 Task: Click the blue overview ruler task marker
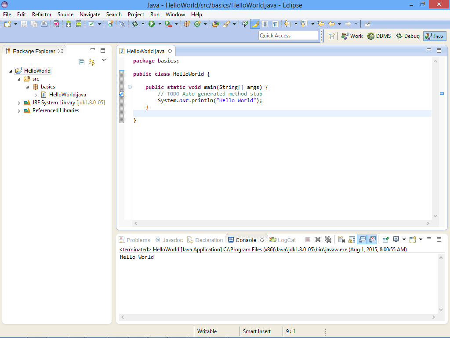pos(442,93)
